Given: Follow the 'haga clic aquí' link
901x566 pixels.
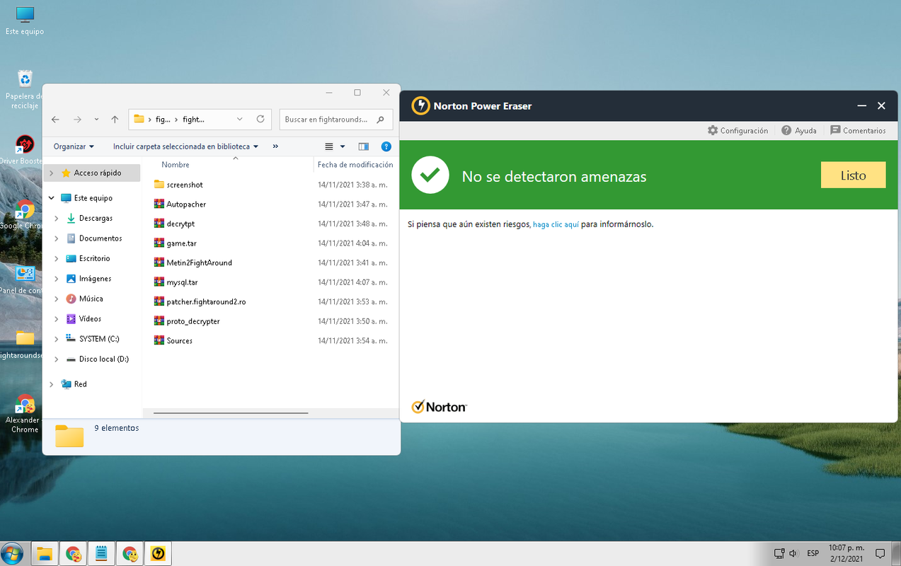Looking at the screenshot, I should coord(556,224).
